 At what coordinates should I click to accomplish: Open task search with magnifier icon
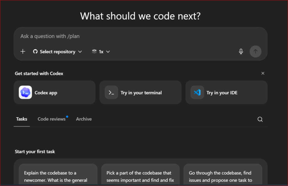click(x=260, y=119)
